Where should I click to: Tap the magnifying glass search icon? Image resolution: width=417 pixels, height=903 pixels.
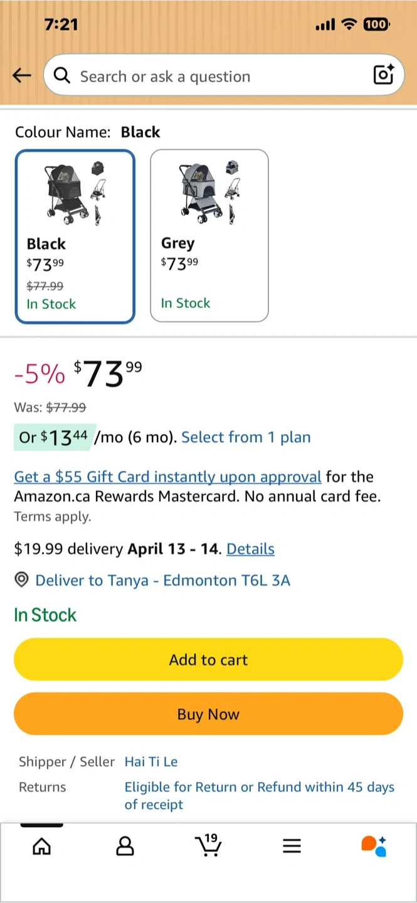(x=62, y=76)
